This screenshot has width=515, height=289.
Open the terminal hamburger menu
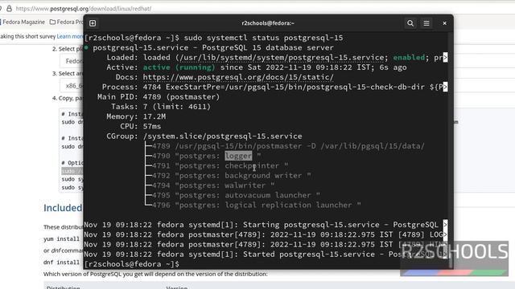click(426, 23)
